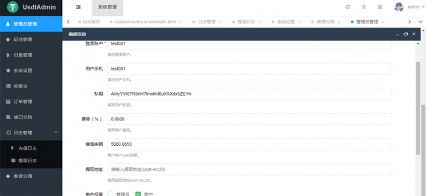Check the 管理员 role checkbox
The width and height of the screenshot is (426, 196).
point(110,194)
